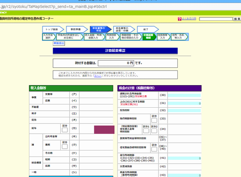Click the pink help question-mark icon
This screenshot has height=177, width=241.
pos(179,19)
